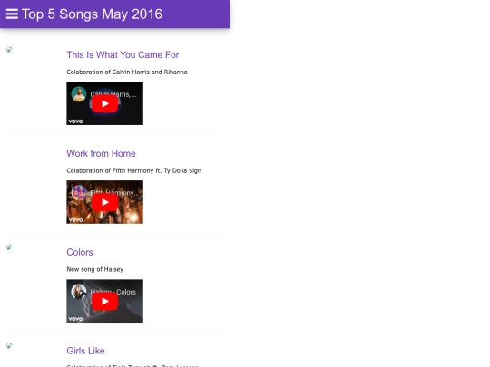Click 'Colaboration of Calvin Harris and Rihanna' text
490x367 pixels.
(x=127, y=72)
